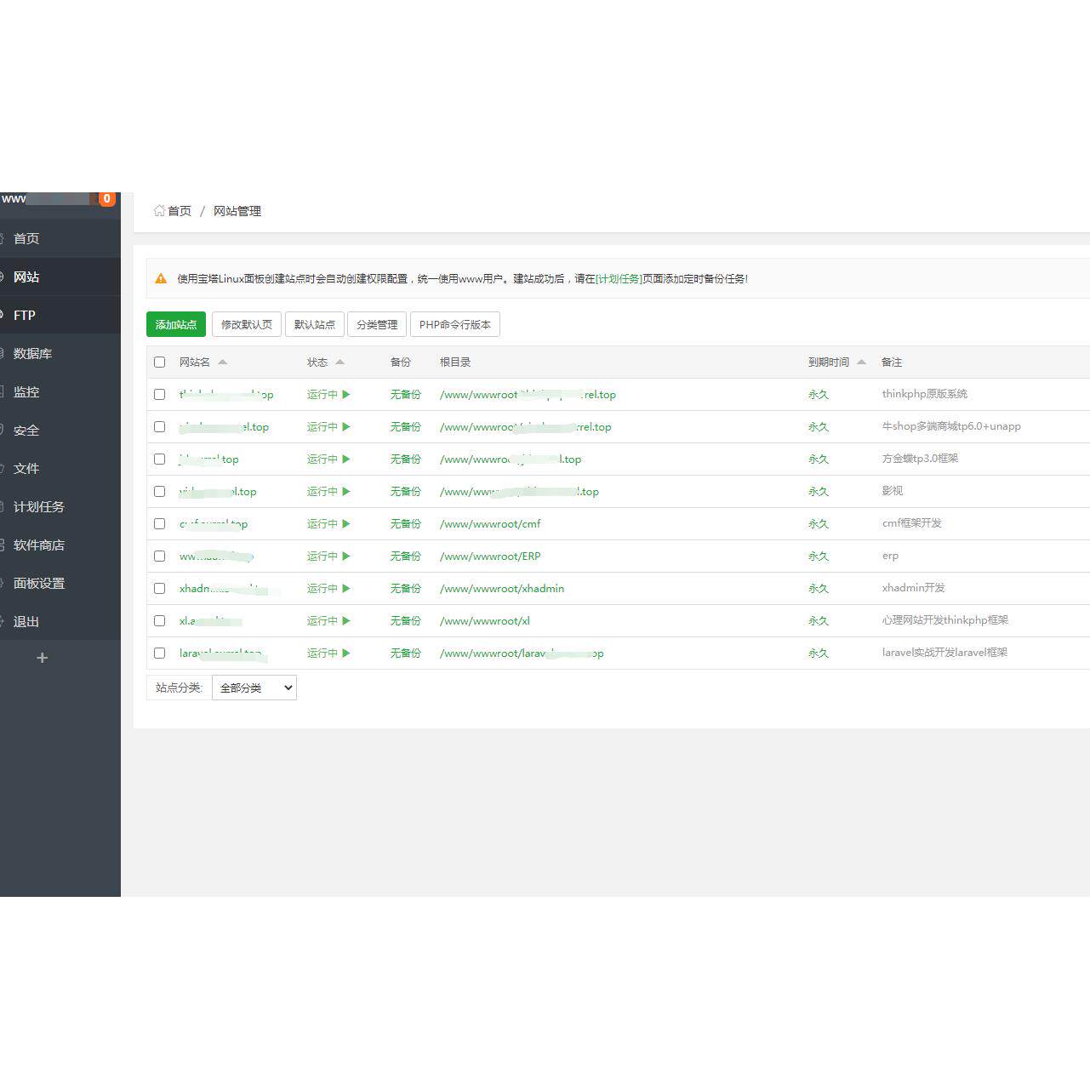Check the box for thinkphp原版系统 site row
The height and width of the screenshot is (1090, 1090).
click(159, 395)
